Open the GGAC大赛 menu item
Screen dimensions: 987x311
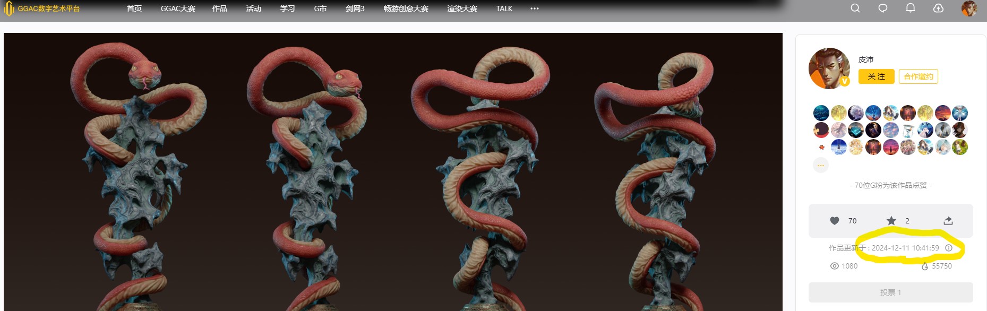pyautogui.click(x=178, y=8)
